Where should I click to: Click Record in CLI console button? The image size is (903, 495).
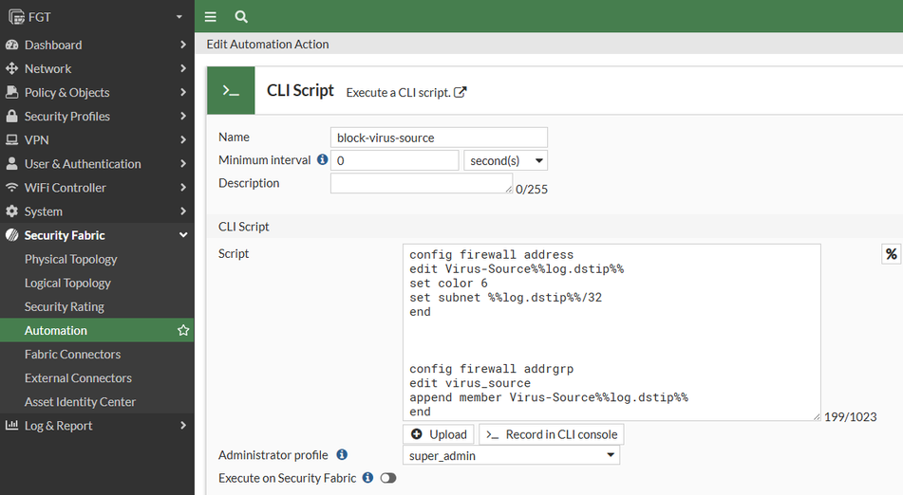[x=551, y=434]
